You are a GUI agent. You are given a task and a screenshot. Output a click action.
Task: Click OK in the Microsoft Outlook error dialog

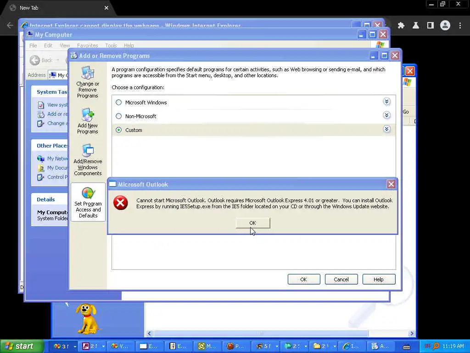point(253,223)
